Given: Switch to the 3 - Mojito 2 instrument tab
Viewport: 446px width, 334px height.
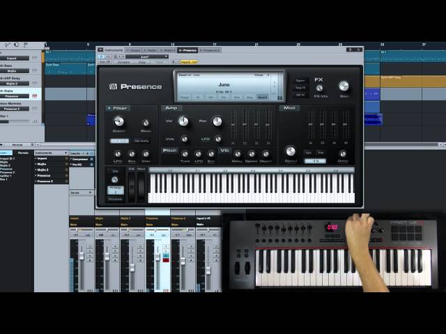Looking at the screenshot, I should tap(168, 50).
